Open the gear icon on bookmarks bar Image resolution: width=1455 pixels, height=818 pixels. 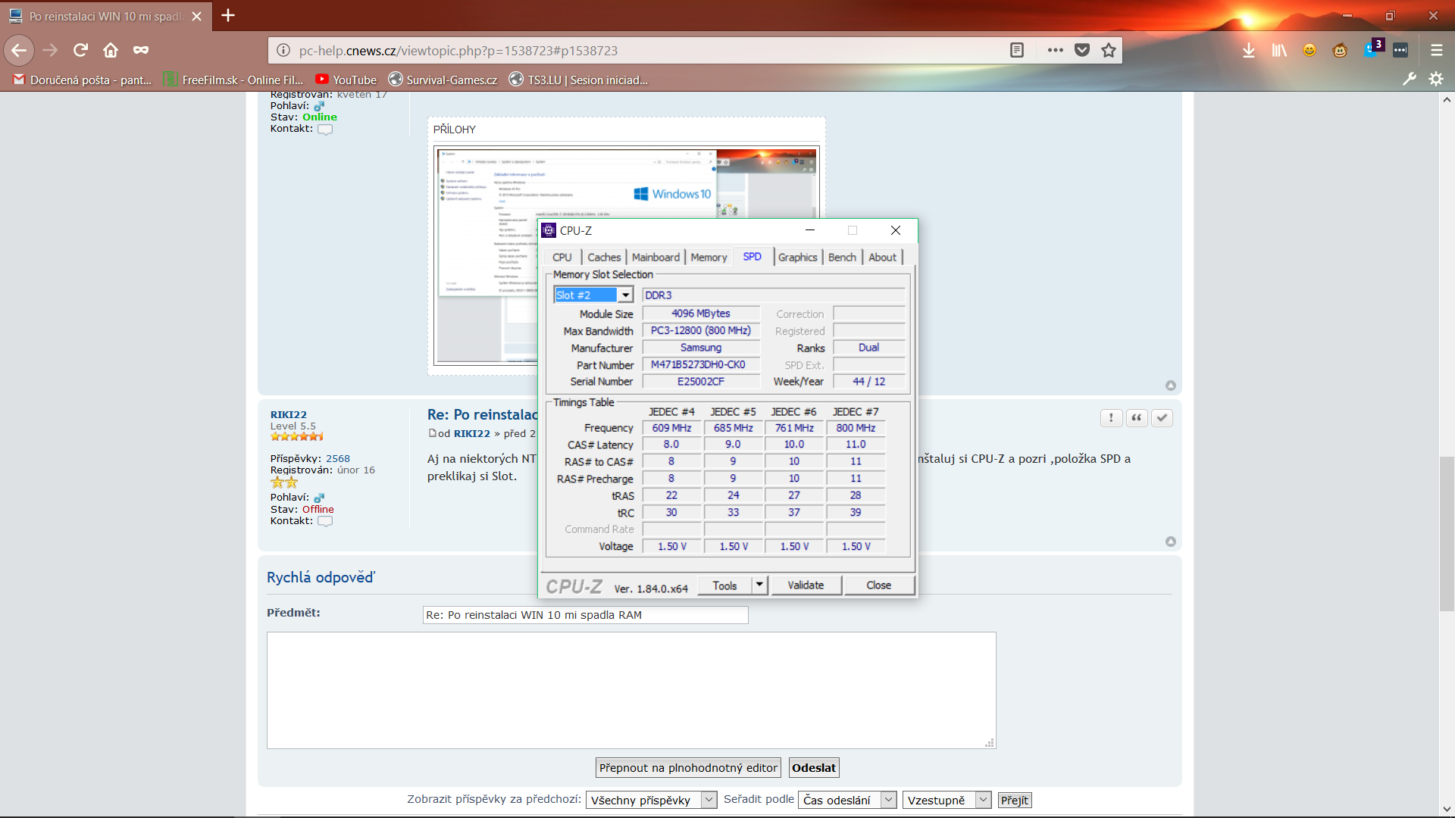(x=1436, y=79)
